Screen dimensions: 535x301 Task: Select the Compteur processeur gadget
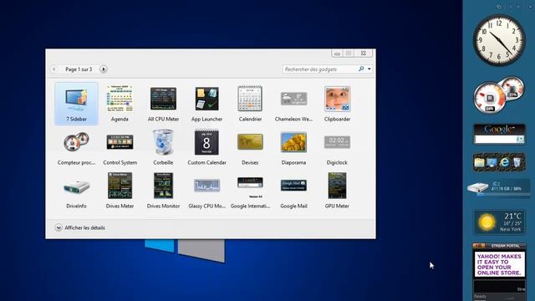[76, 147]
